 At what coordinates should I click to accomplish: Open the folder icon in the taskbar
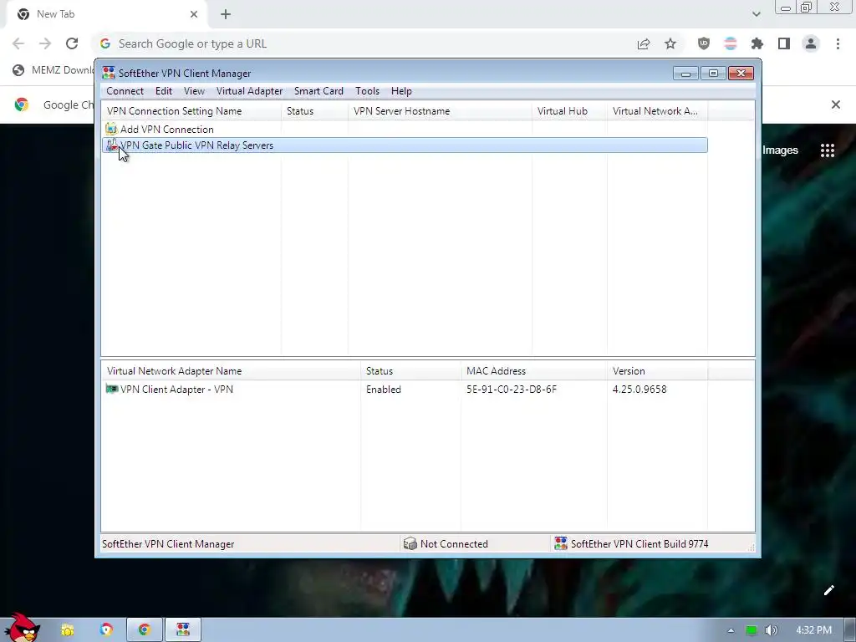(68, 630)
